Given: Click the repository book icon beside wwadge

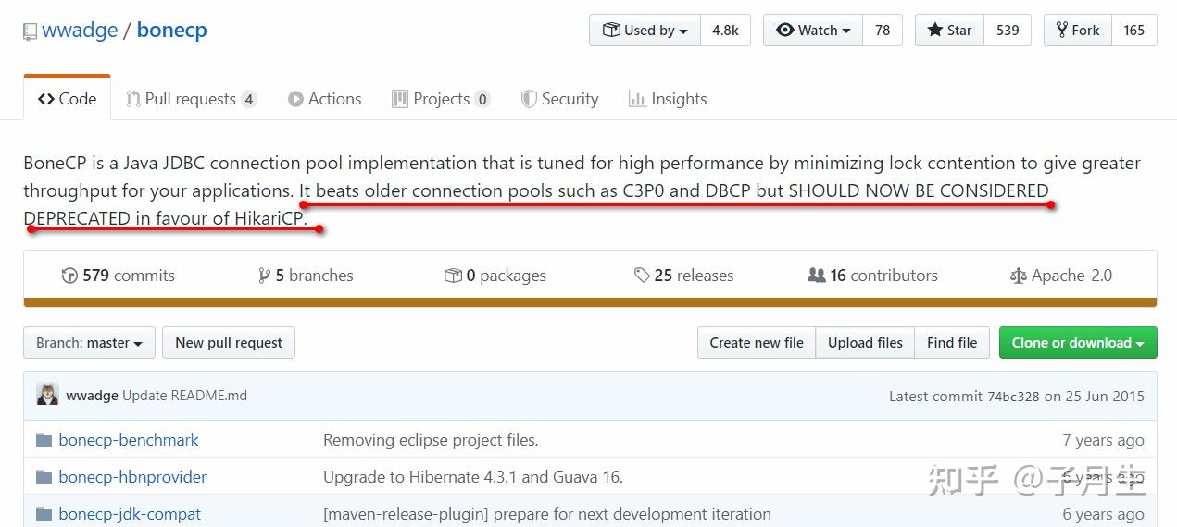Looking at the screenshot, I should click(x=31, y=31).
